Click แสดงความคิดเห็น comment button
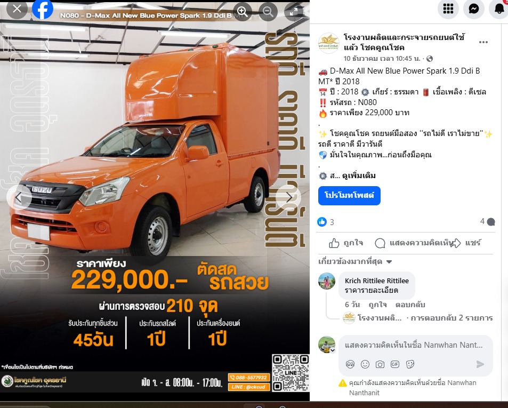 pyautogui.click(x=414, y=243)
